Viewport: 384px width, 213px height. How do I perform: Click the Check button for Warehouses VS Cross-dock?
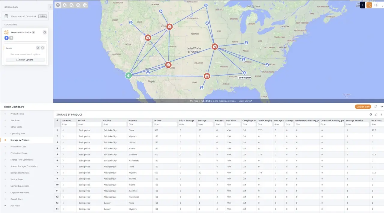pos(42,16)
